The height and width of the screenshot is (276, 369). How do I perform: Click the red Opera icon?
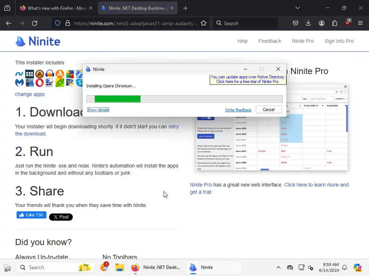(40, 83)
